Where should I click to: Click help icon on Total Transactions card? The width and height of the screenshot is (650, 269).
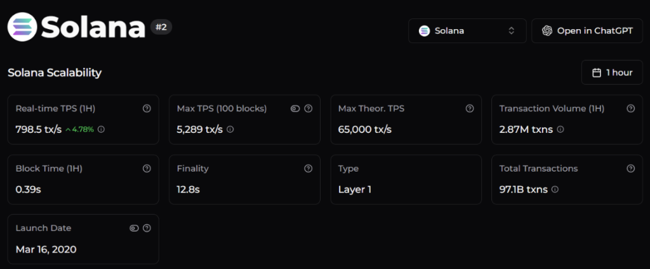[631, 168]
